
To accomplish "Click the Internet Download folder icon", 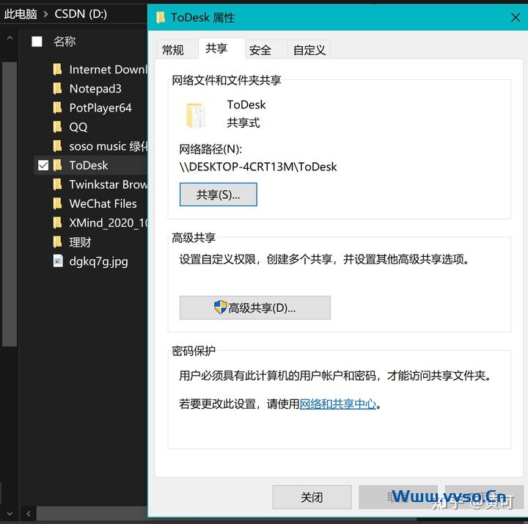I will 58,70.
